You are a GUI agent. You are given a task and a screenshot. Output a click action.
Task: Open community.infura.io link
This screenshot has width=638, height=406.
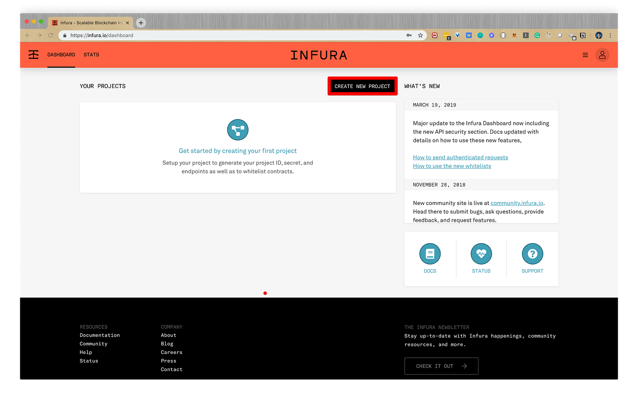(x=517, y=203)
